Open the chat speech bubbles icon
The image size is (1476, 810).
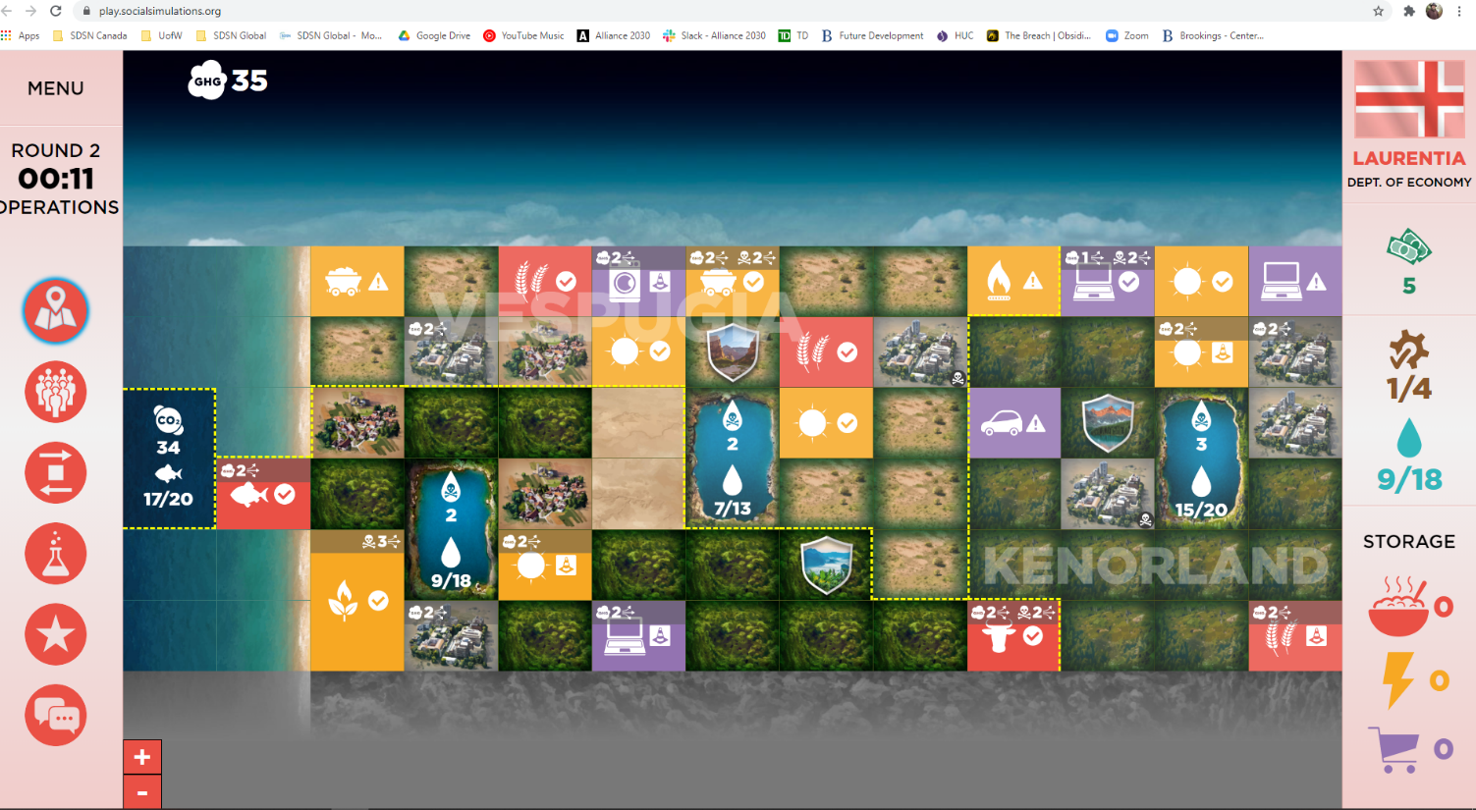[56, 716]
